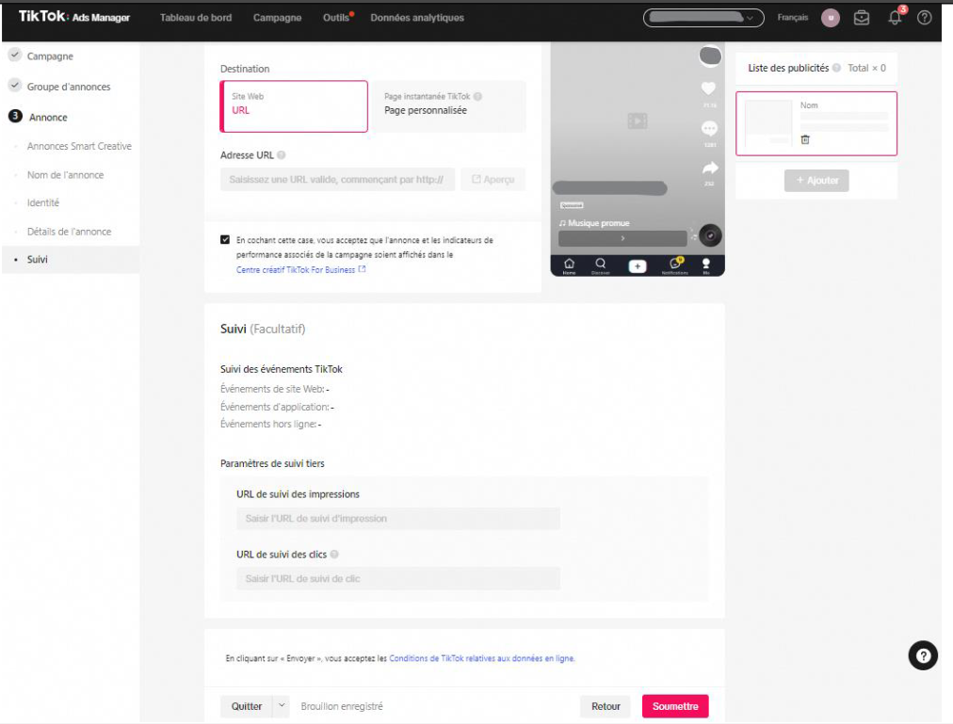Open the Français language selector

(792, 18)
